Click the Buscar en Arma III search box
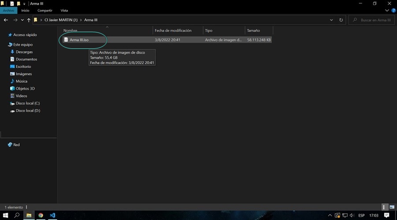The width and height of the screenshot is (397, 220). coord(371,20)
